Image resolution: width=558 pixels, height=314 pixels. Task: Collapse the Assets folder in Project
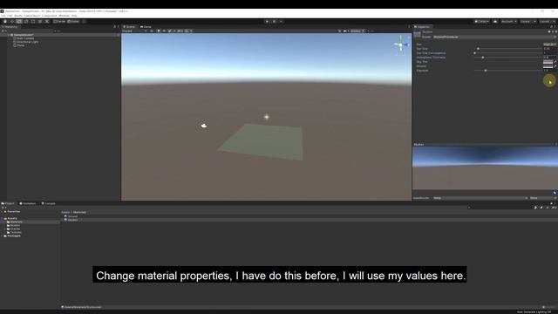click(x=2, y=218)
